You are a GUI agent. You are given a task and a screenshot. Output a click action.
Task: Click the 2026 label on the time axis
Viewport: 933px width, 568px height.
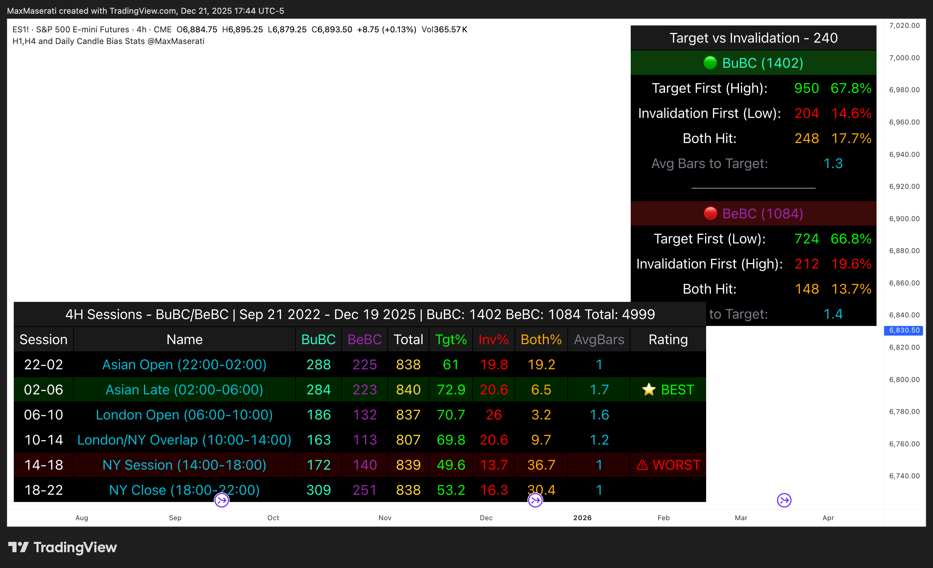583,518
